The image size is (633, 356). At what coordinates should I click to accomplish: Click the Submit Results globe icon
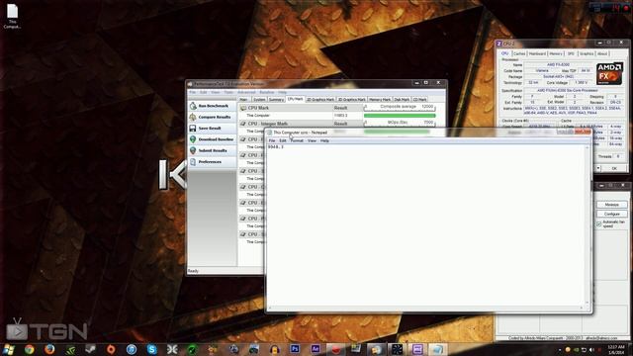coord(193,150)
